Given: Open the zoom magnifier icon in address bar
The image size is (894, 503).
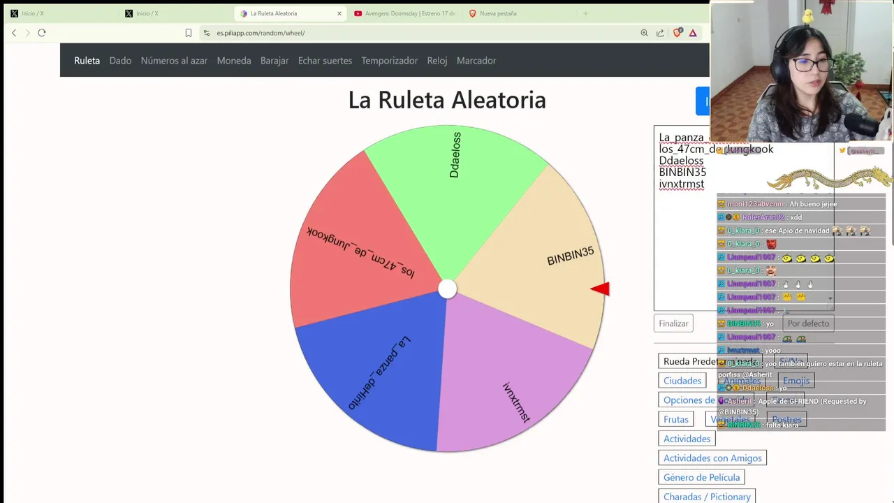Looking at the screenshot, I should click(644, 33).
